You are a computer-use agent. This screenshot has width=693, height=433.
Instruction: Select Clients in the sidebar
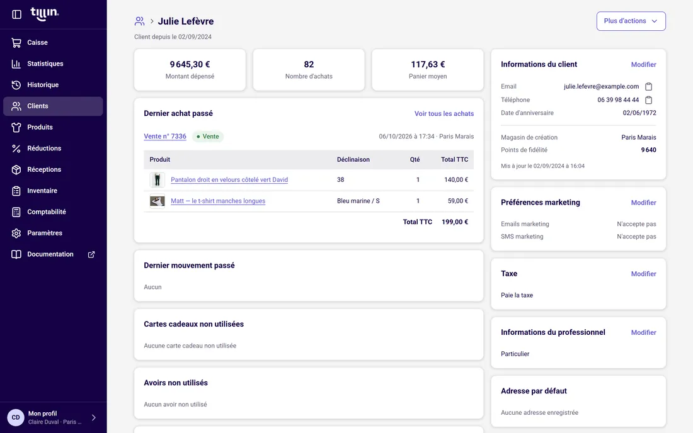(x=53, y=106)
